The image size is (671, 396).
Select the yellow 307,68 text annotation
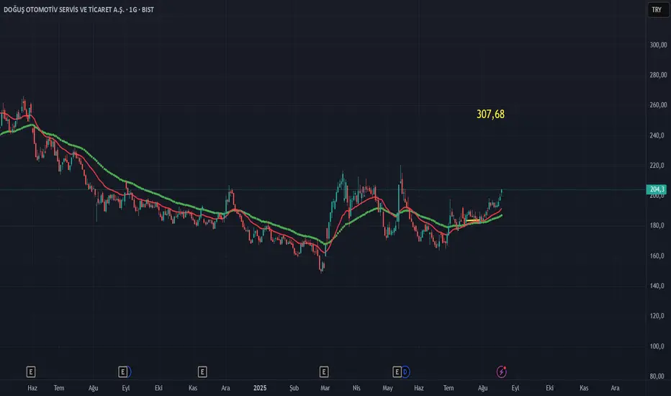coord(490,114)
